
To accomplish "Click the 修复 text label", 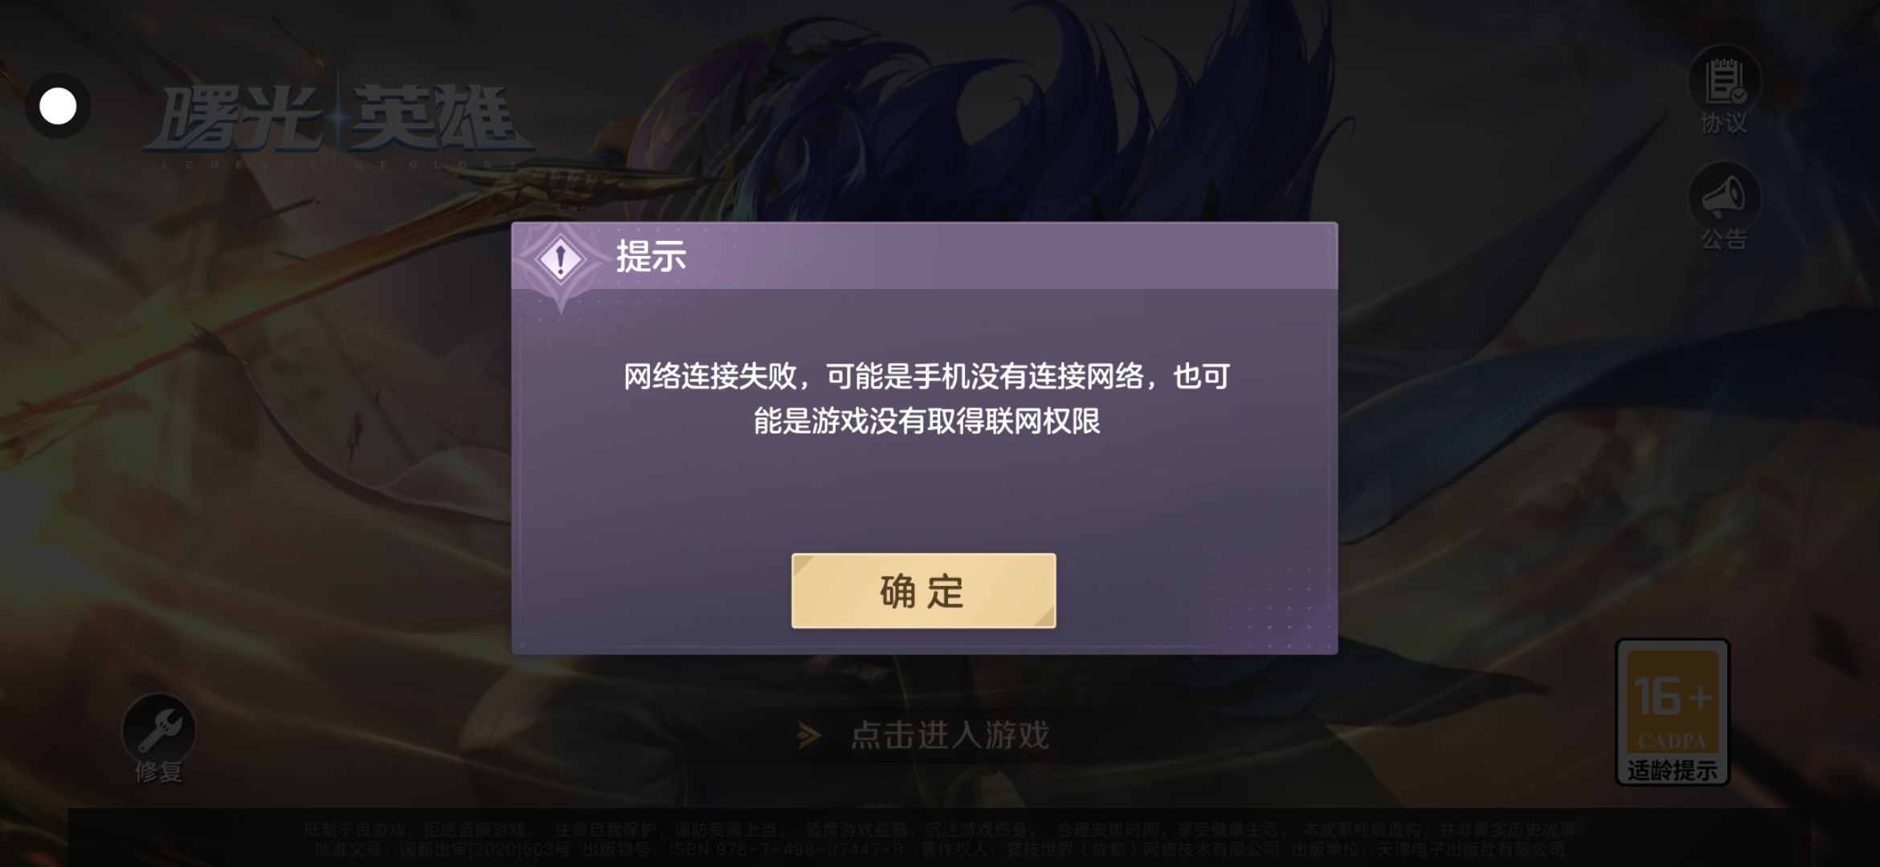I will tap(159, 772).
